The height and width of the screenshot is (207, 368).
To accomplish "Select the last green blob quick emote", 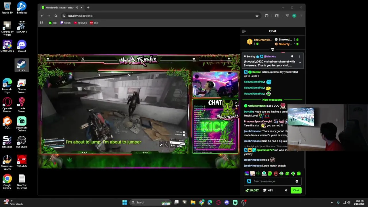I will tap(299, 174).
